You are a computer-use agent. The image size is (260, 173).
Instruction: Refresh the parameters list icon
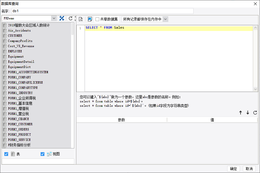255,113
